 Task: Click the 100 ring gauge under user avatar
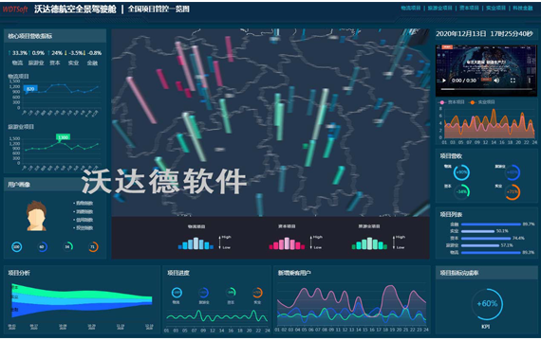click(16, 246)
